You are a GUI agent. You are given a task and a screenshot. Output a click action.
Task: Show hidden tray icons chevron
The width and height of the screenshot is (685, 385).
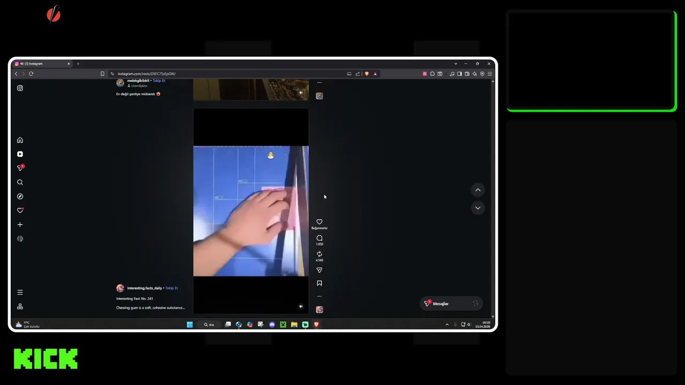447,325
